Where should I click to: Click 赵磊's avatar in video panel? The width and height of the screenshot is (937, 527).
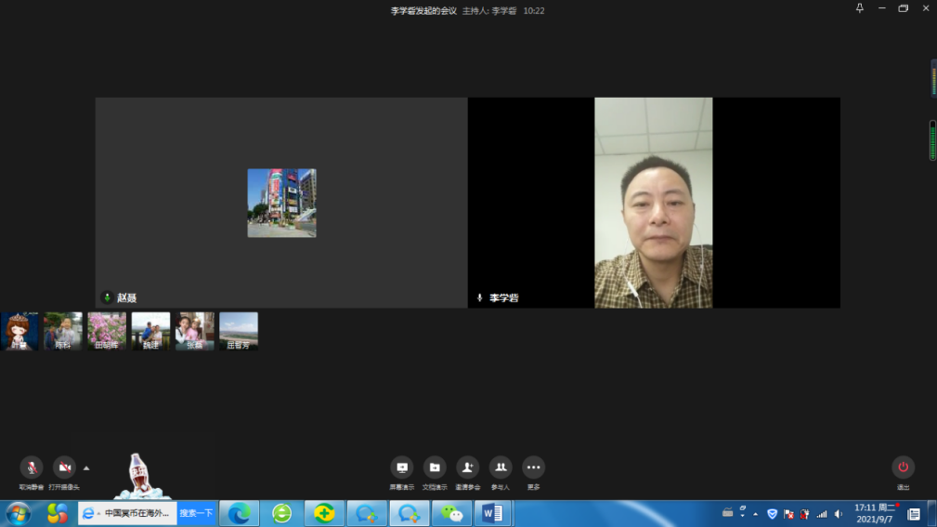(x=281, y=203)
